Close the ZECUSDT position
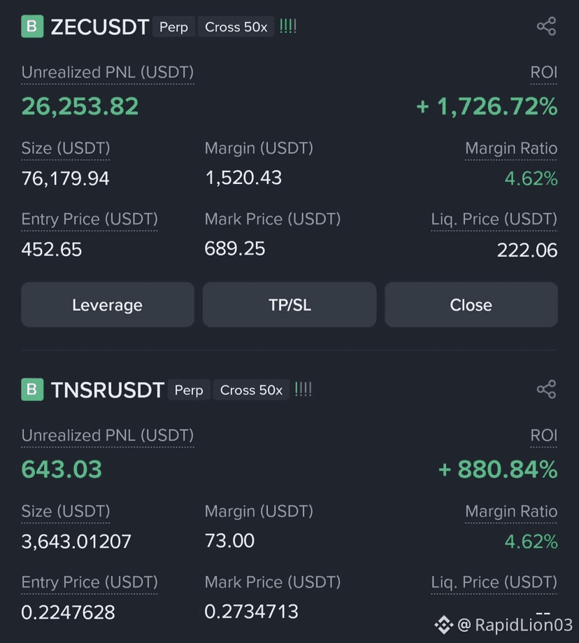The width and height of the screenshot is (579, 643). 471,304
